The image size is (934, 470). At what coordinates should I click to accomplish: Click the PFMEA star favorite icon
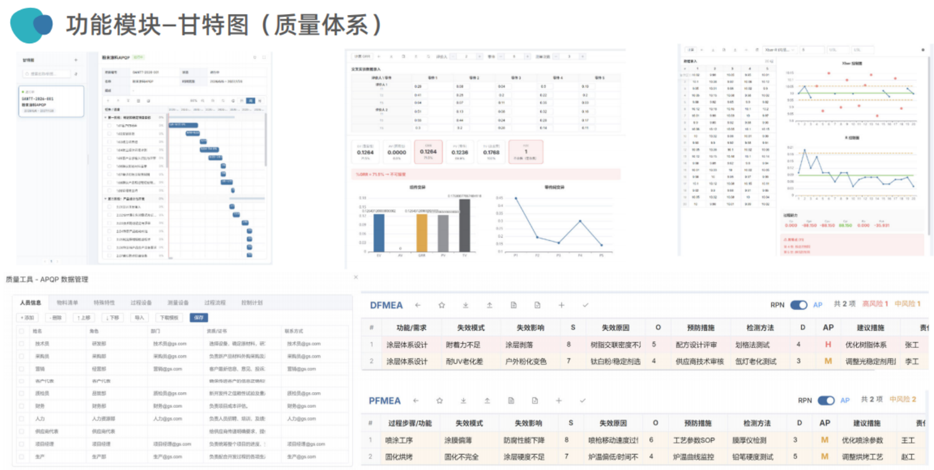[x=440, y=401]
